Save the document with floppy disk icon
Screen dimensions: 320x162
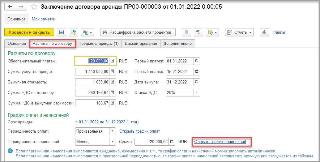(62, 32)
